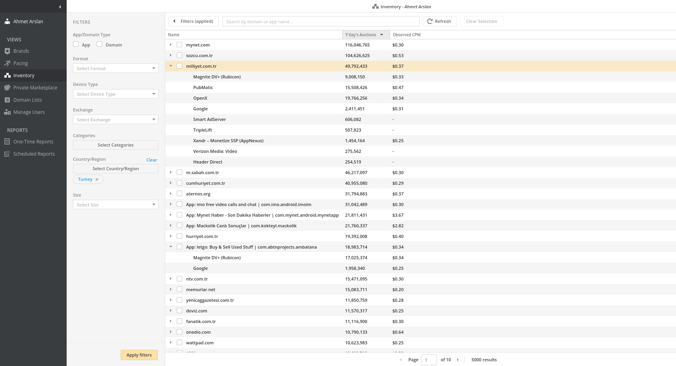
Task: Click the Refresh circular arrow icon
Action: coord(430,21)
